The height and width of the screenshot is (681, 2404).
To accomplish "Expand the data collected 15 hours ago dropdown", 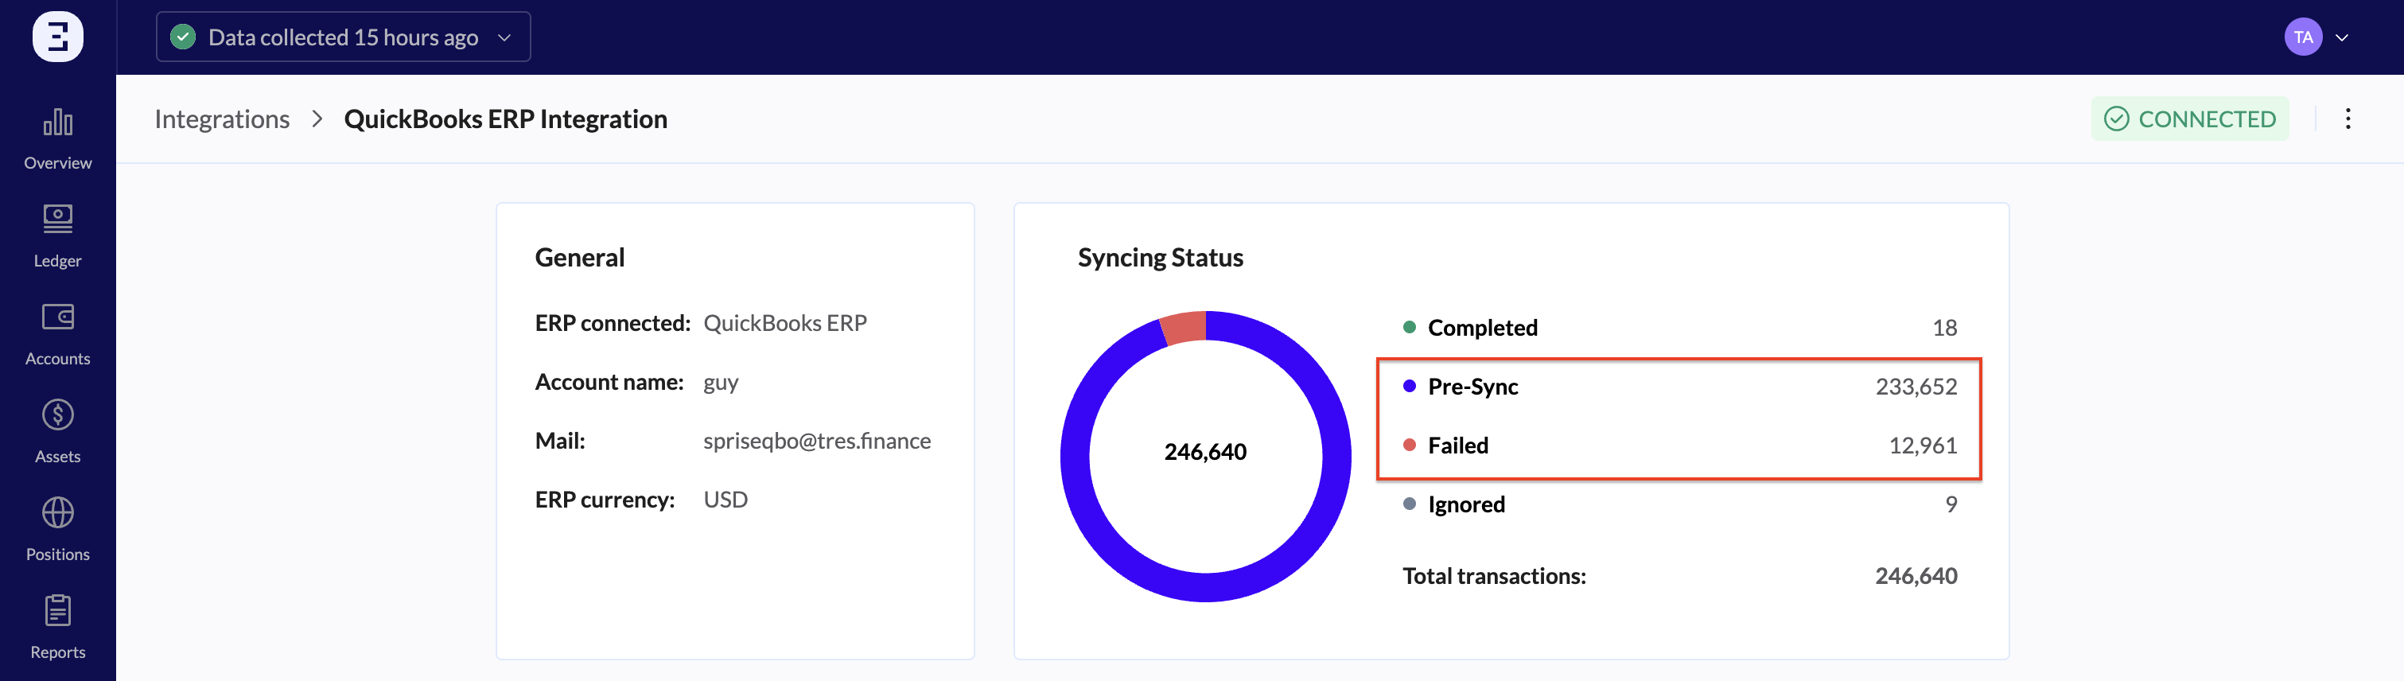I will coord(504,37).
